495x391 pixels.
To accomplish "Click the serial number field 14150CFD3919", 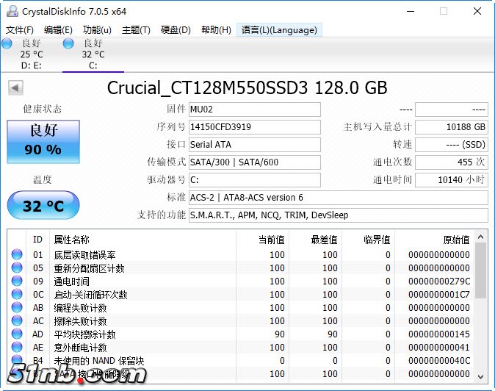I will [254, 127].
